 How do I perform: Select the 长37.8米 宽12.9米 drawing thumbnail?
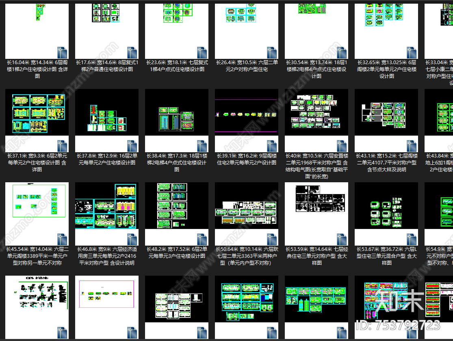click(x=107, y=121)
